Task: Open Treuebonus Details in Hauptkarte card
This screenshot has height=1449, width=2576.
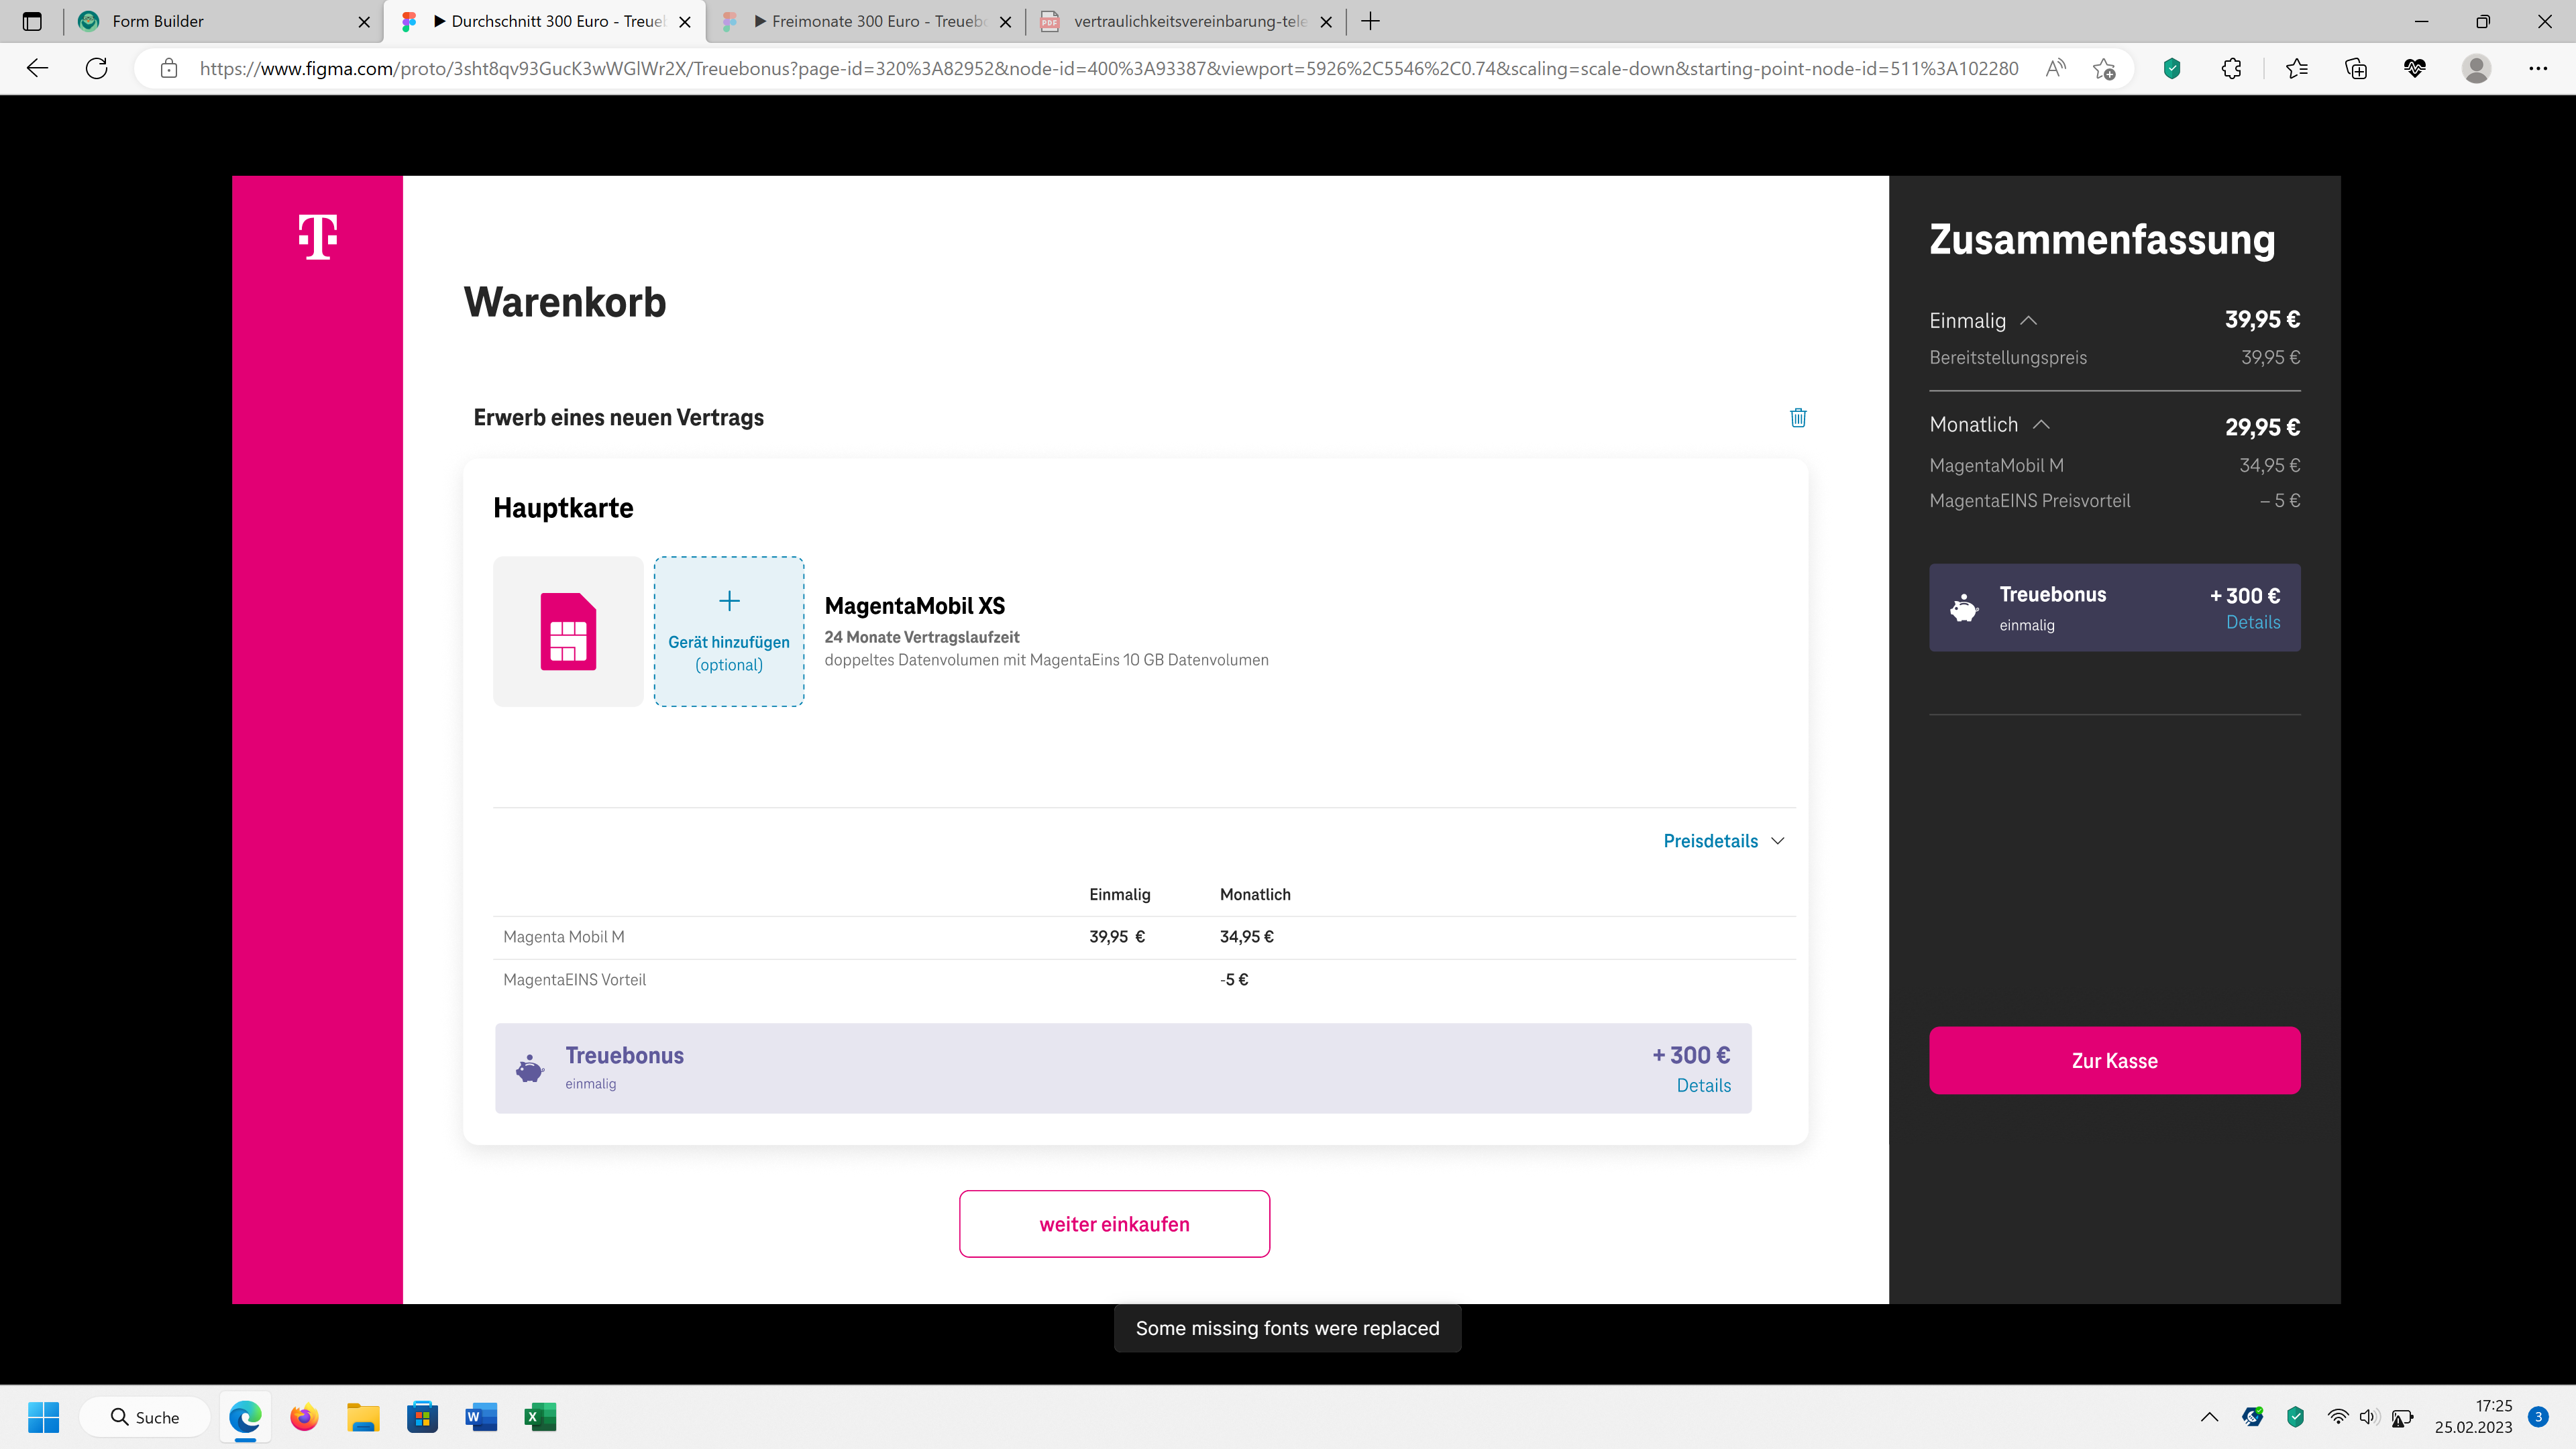Action: pos(1703,1086)
